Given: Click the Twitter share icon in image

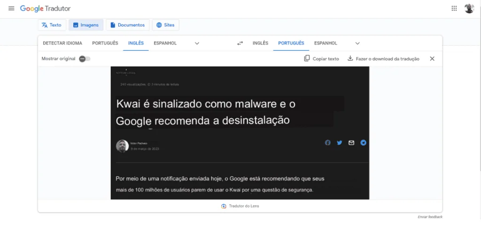Looking at the screenshot, I should [339, 142].
